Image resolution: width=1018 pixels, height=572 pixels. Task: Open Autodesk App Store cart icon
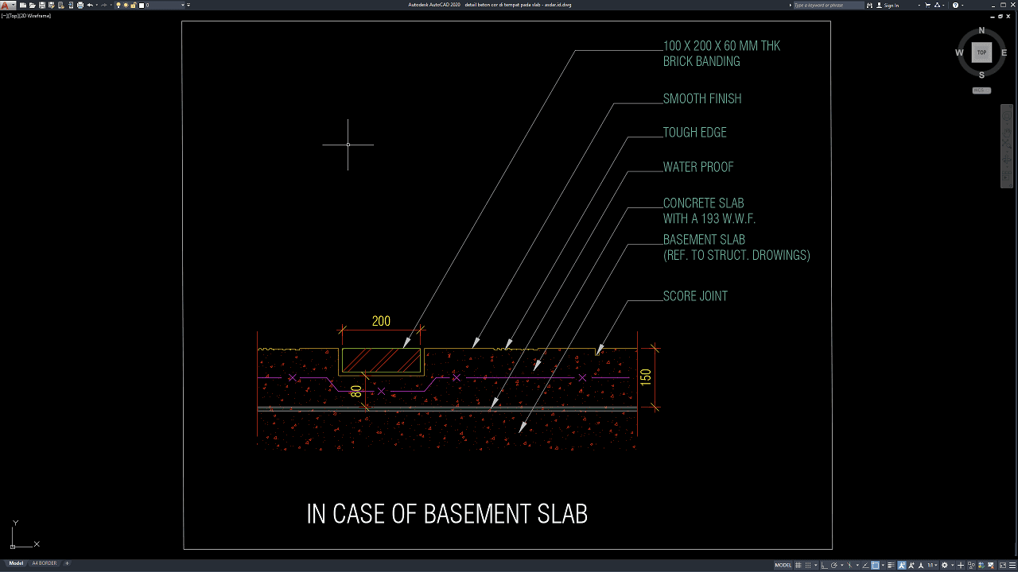click(x=929, y=5)
